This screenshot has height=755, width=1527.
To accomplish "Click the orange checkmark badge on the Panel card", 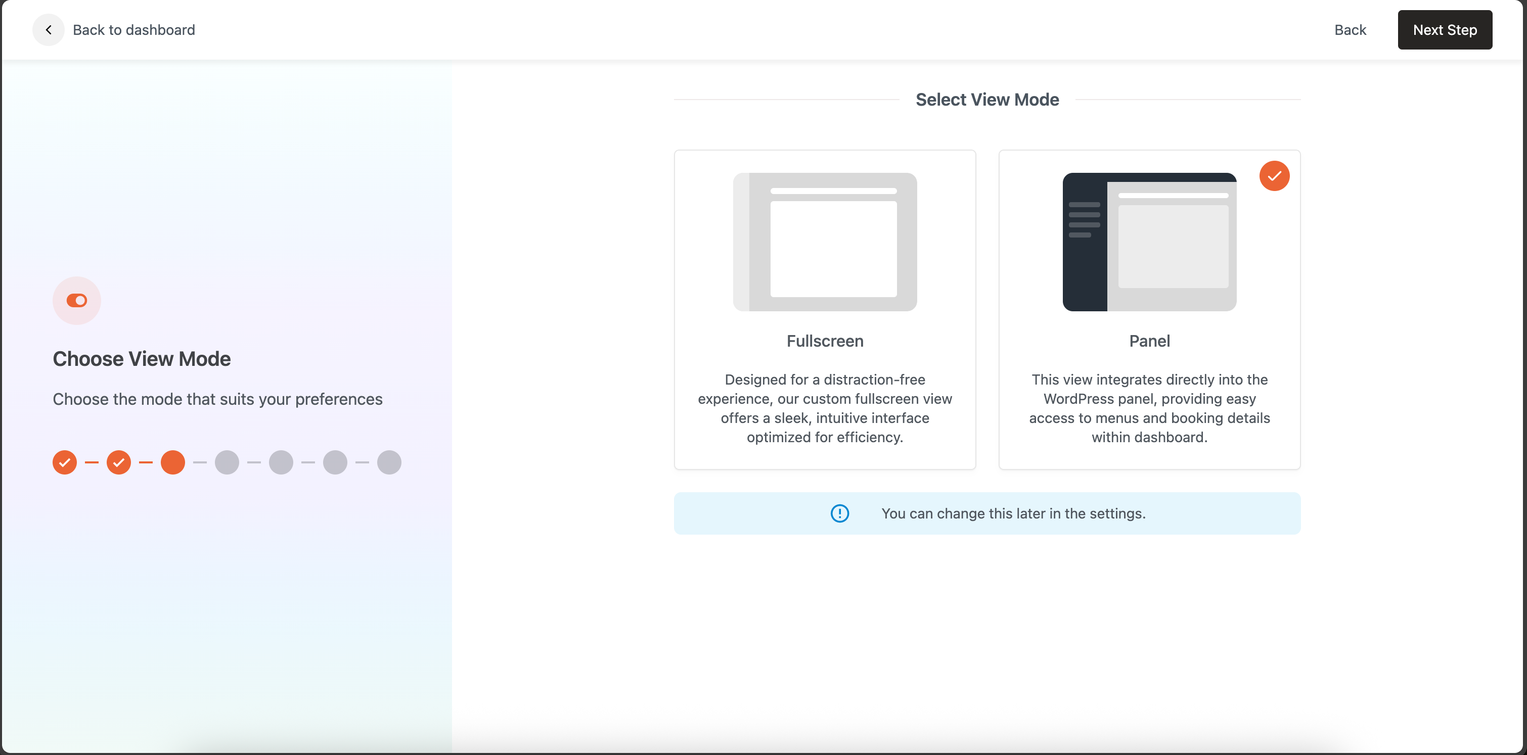I will point(1274,176).
